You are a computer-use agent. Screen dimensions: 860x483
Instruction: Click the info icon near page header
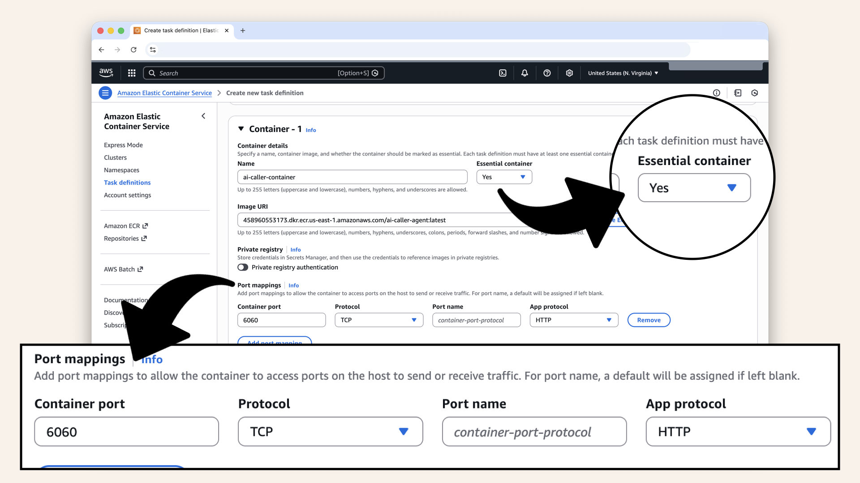[717, 93]
